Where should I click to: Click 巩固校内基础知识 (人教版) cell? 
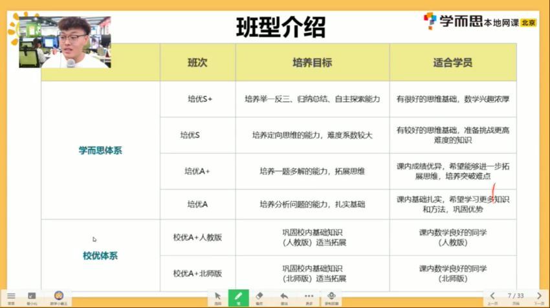pyautogui.click(x=312, y=237)
